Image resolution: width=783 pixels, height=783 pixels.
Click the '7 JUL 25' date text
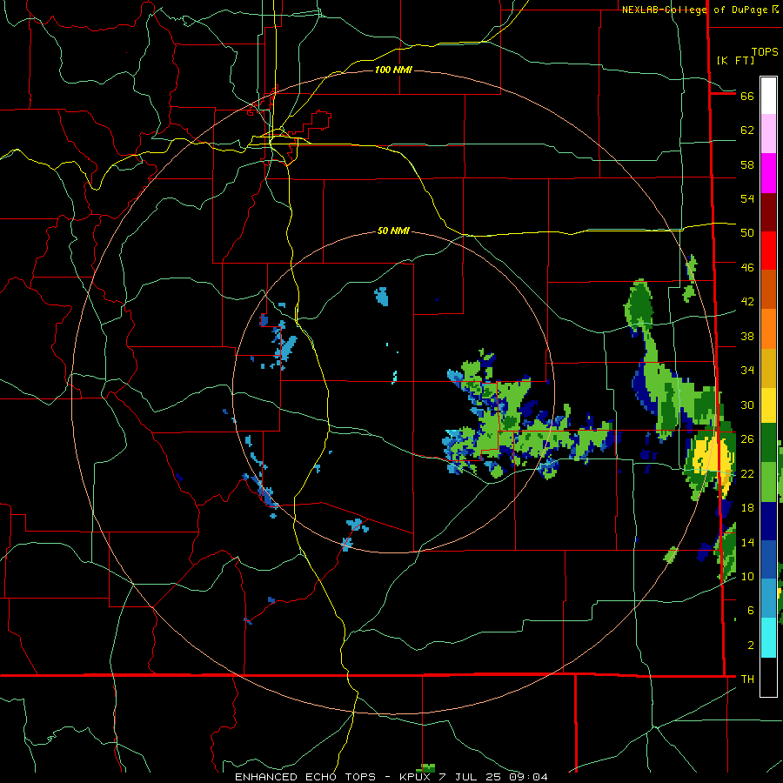click(470, 777)
